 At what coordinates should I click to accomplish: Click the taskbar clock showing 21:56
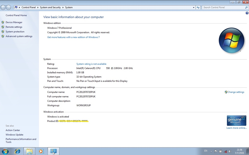239,151
